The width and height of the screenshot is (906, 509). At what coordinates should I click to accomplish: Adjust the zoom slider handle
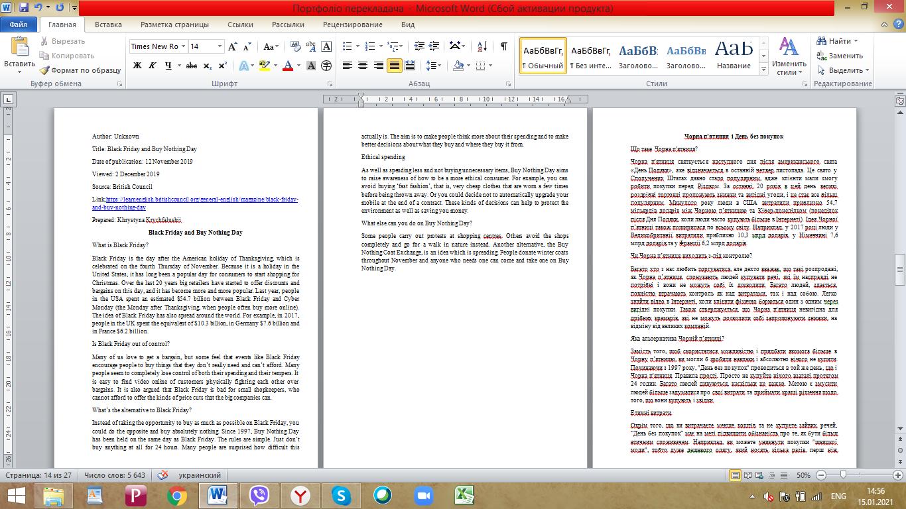click(x=843, y=475)
